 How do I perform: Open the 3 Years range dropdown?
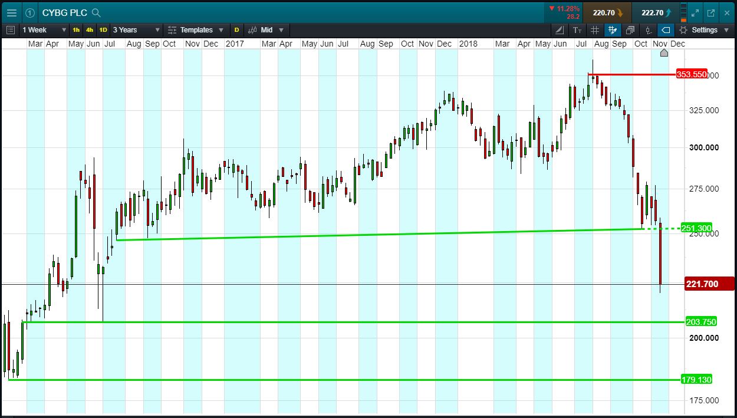(136, 30)
